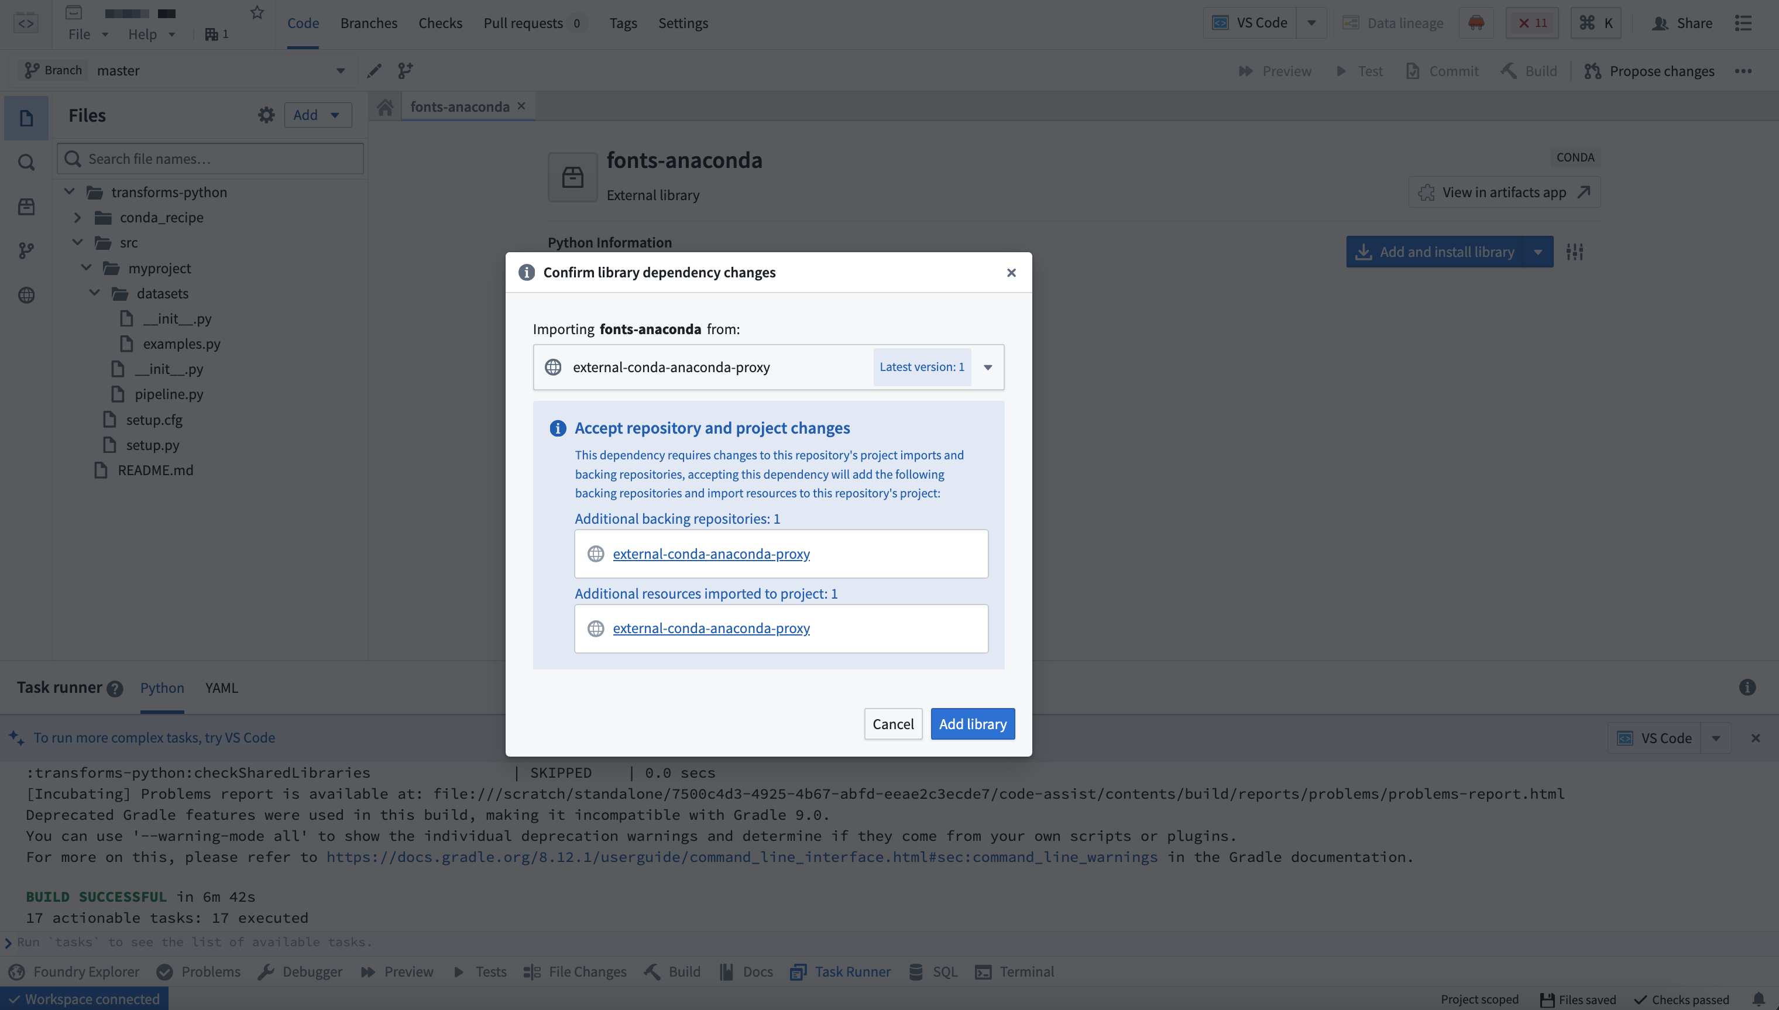Image resolution: width=1779 pixels, height=1010 pixels.
Task: Open the import source selector dropdown
Action: (768, 367)
